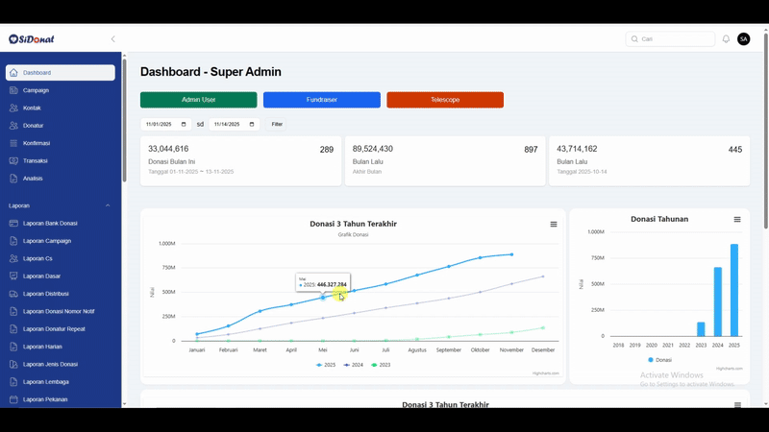Click the Laporan Jenis Donasi icon

tap(13, 365)
